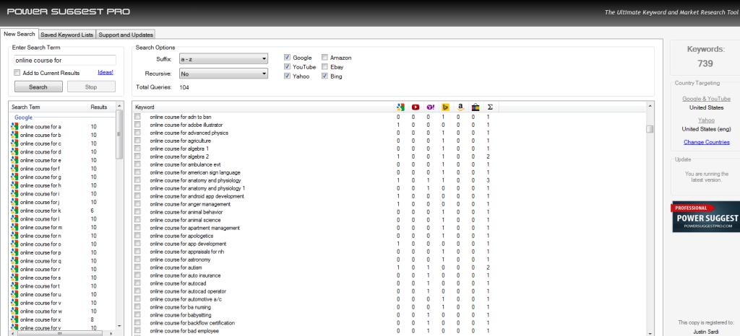Sort by Ebay column icon
This screenshot has width=740, height=336.
coord(476,107)
